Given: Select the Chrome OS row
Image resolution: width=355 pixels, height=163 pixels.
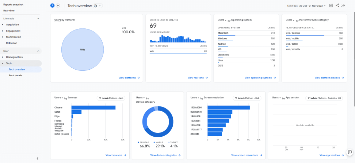Looking at the screenshot, I should pyautogui.click(x=246, y=55).
